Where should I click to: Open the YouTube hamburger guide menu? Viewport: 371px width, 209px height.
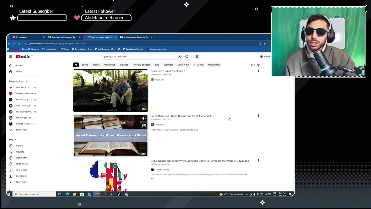point(10,57)
